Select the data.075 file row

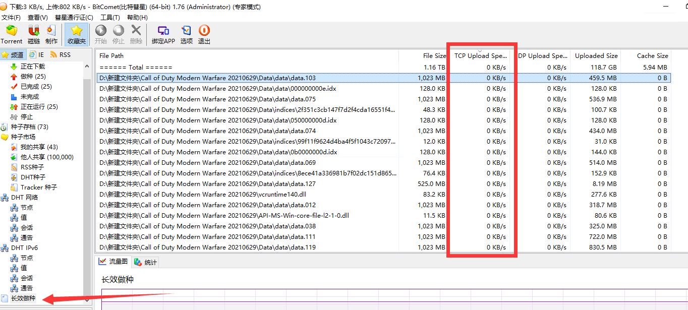click(x=383, y=99)
